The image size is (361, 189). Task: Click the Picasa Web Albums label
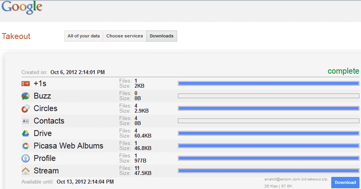tap(68, 146)
